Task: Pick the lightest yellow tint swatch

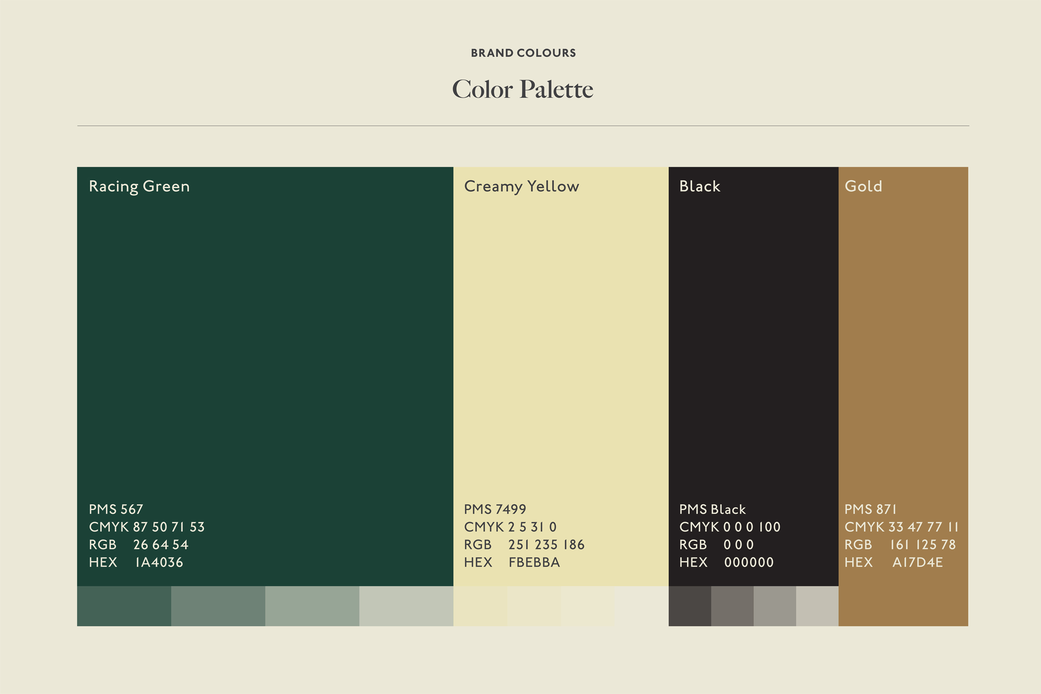Action: click(x=642, y=606)
